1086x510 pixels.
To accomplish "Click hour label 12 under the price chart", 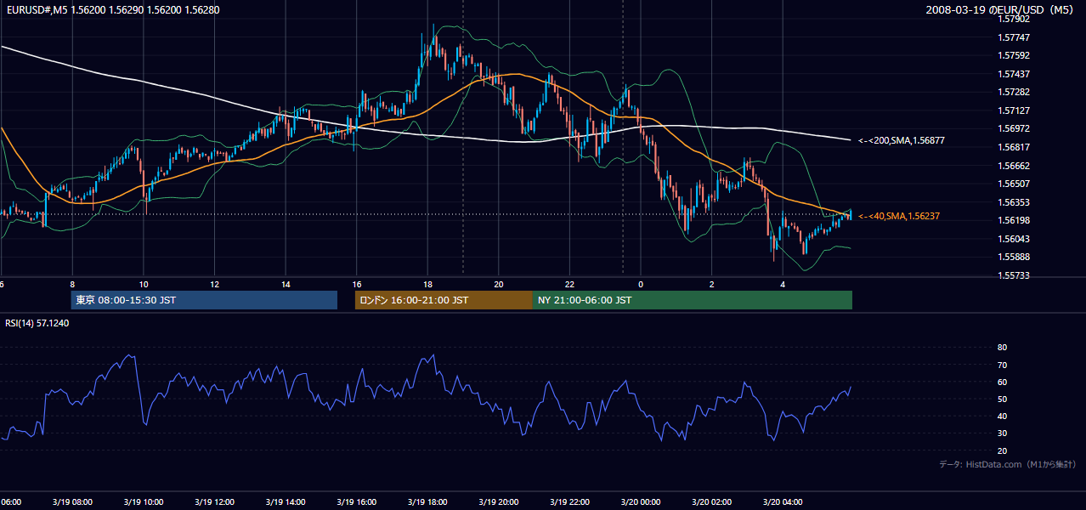I will coord(215,285).
